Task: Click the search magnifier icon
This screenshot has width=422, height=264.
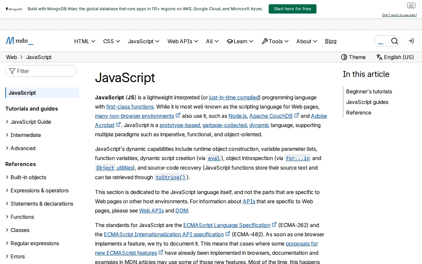Action: [x=395, y=41]
